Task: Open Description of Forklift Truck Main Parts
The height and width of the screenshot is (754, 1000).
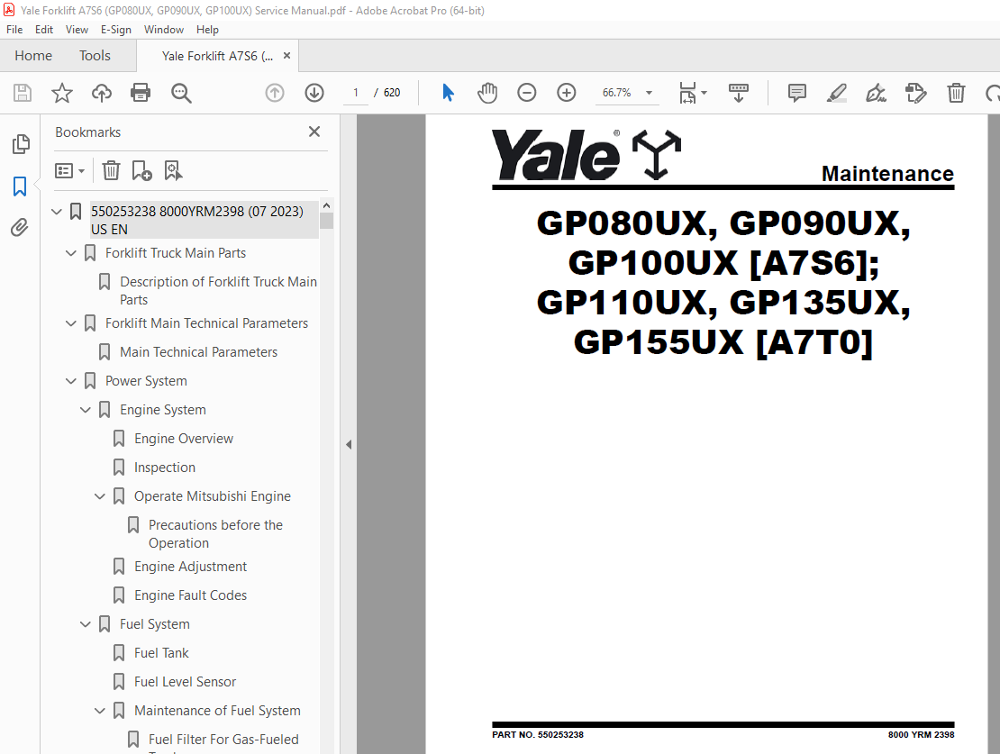Action: tap(218, 291)
